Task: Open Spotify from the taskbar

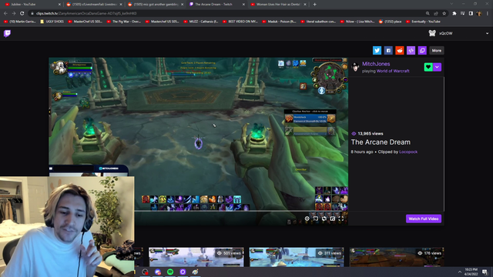Action: [x=170, y=272]
